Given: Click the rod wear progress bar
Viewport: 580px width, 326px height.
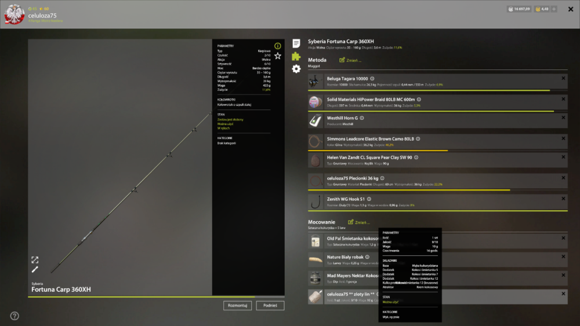Looking at the screenshot, I should coord(156,296).
